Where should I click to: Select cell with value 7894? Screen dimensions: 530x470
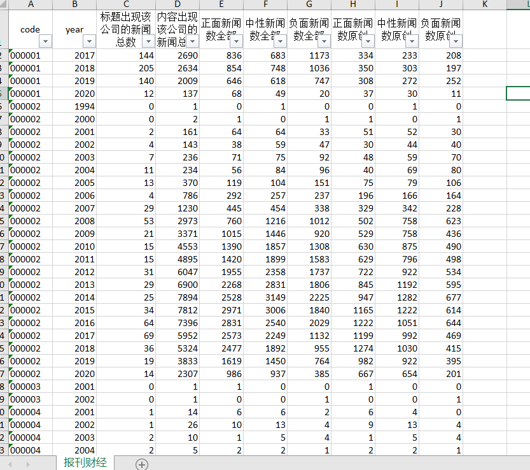[x=178, y=297]
